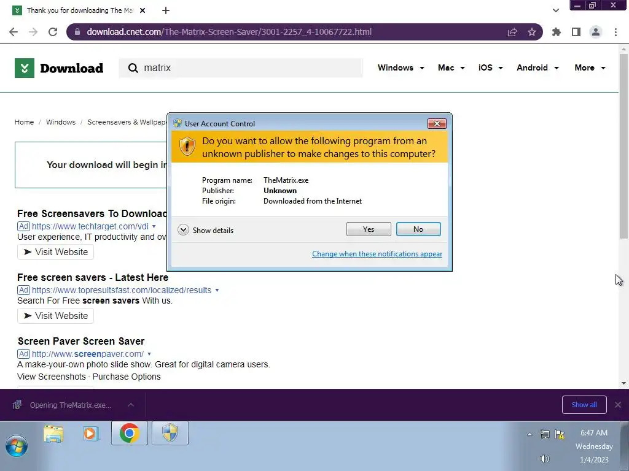Open the TheMatrix.exe download options chevron

131,405
